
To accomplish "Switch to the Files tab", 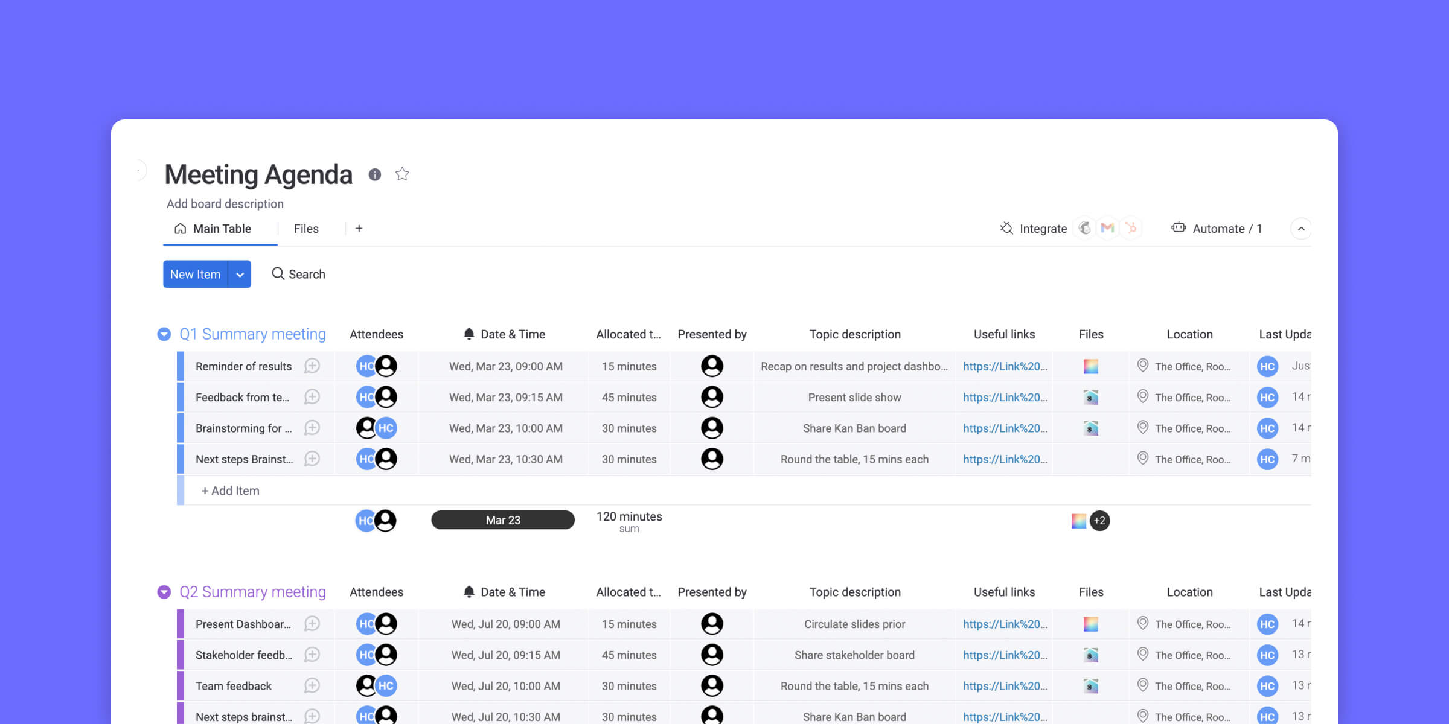I will (306, 229).
